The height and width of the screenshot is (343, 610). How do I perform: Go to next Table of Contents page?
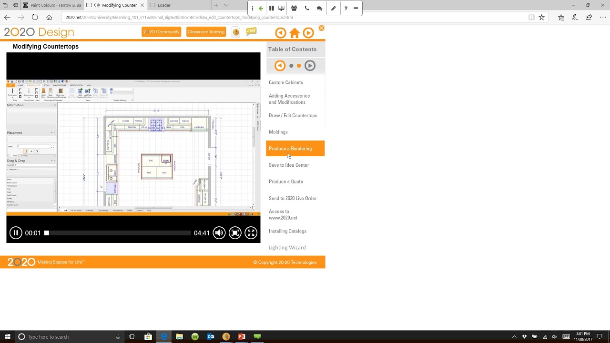click(x=310, y=66)
